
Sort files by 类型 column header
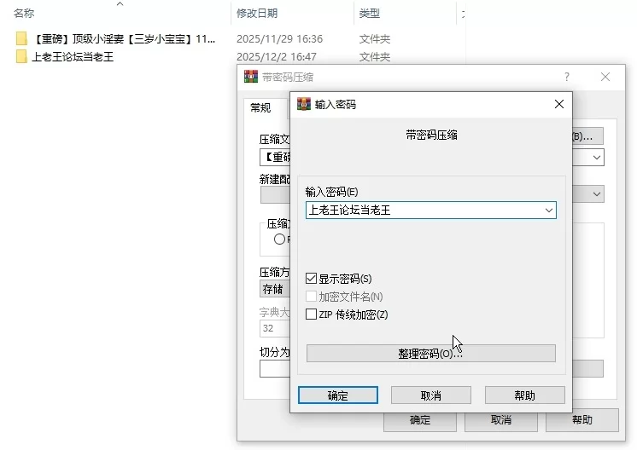[x=370, y=14]
